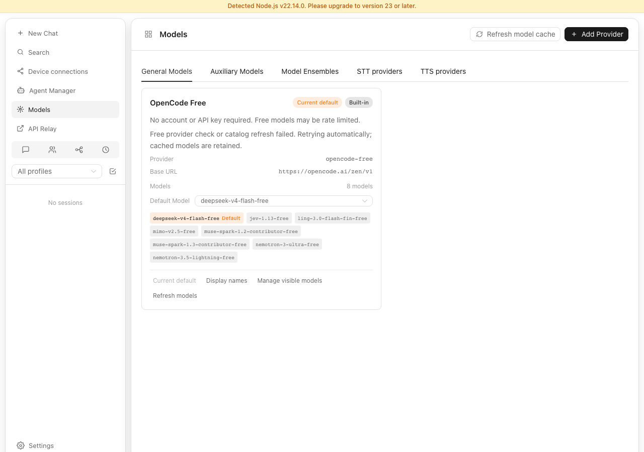
Task: Click the 8 models count
Action: 360,186
